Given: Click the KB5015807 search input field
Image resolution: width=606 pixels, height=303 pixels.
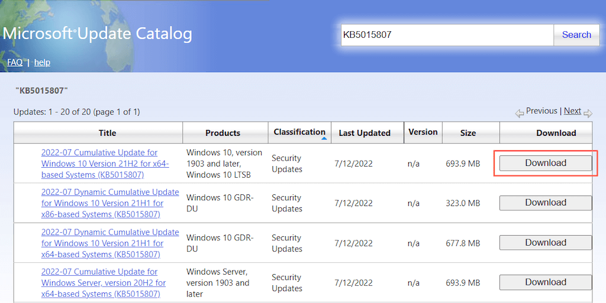Looking at the screenshot, I should [447, 35].
